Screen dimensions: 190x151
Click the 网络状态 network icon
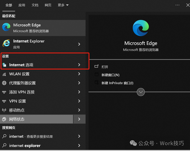click(4, 119)
